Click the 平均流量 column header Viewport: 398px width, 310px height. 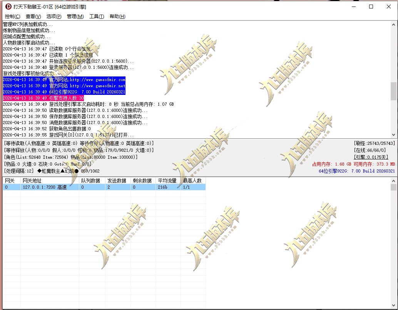click(x=168, y=181)
